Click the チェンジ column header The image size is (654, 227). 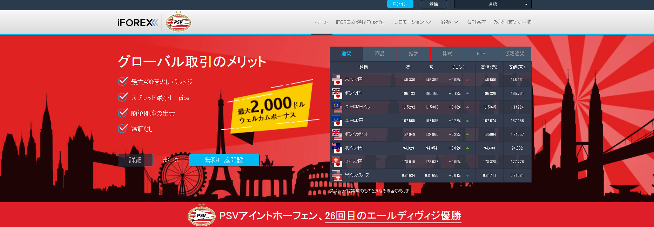click(459, 67)
